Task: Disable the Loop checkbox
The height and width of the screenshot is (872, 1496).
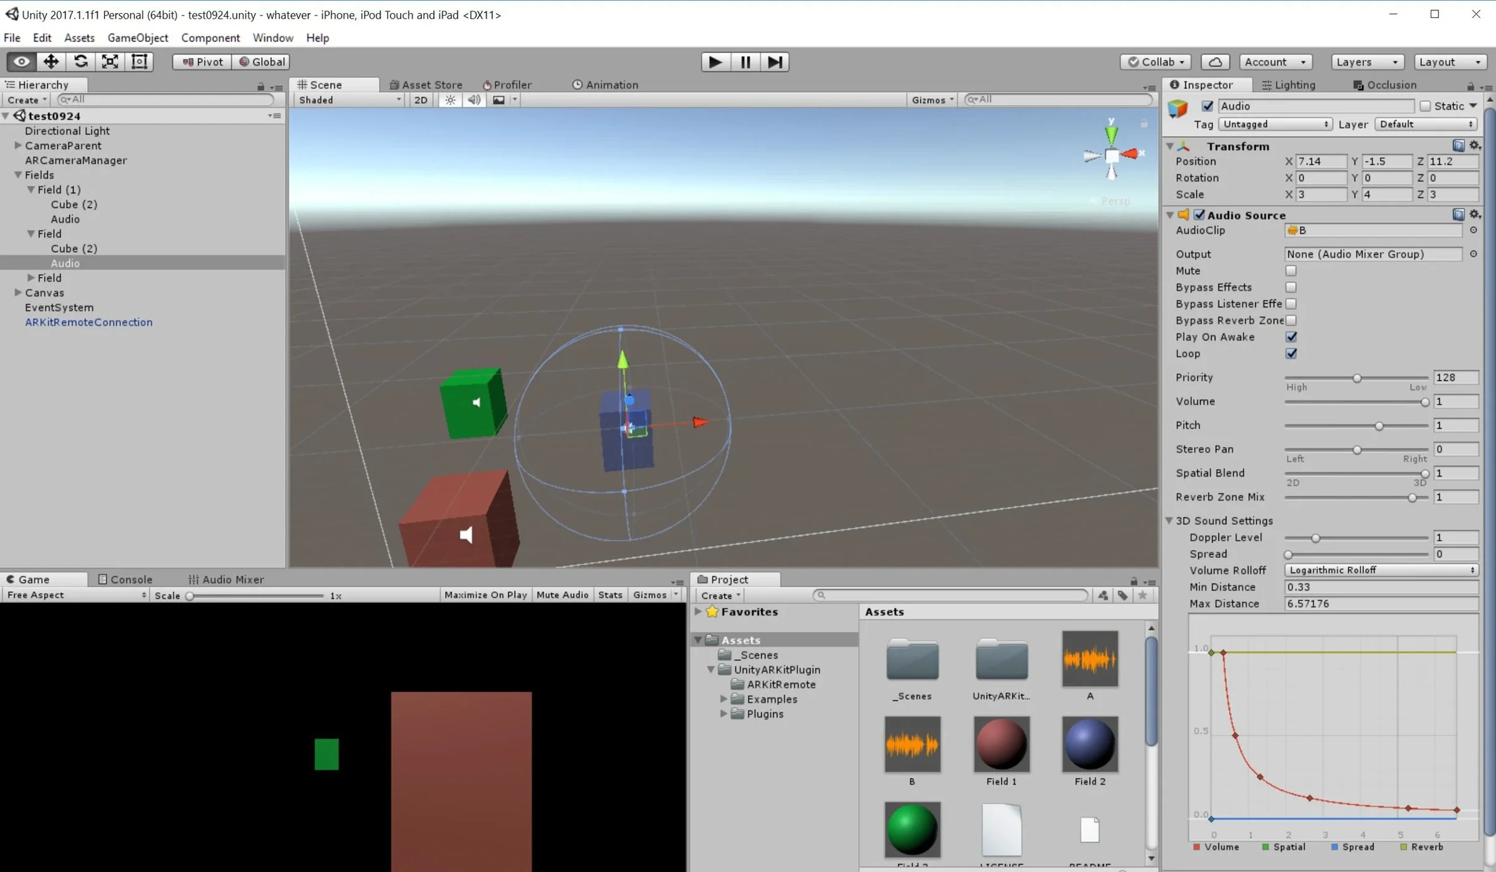Action: [1291, 353]
